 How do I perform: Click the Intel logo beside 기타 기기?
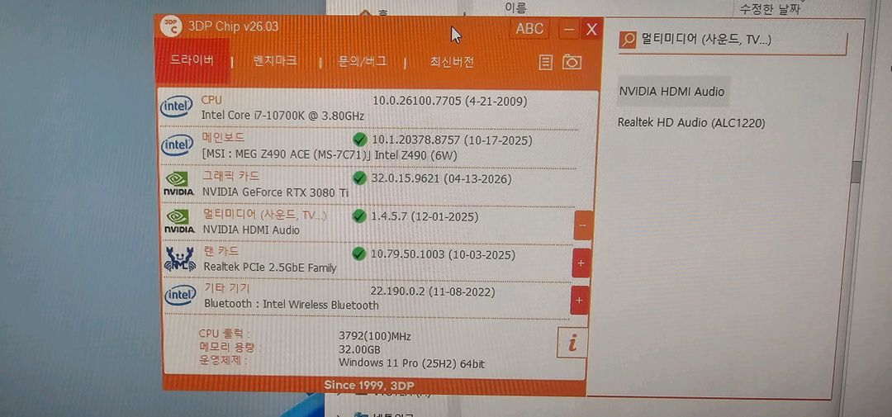180,296
